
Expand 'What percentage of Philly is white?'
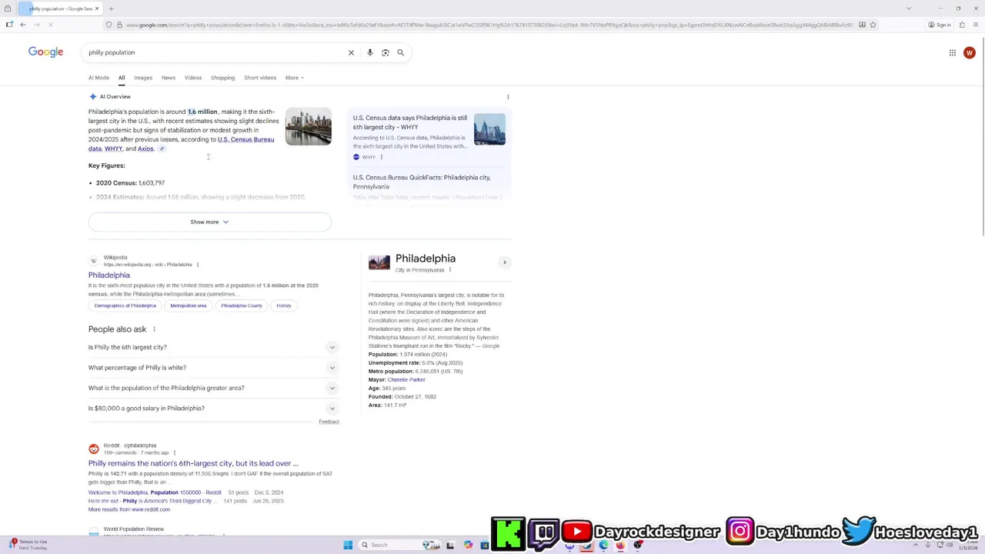[x=213, y=368]
